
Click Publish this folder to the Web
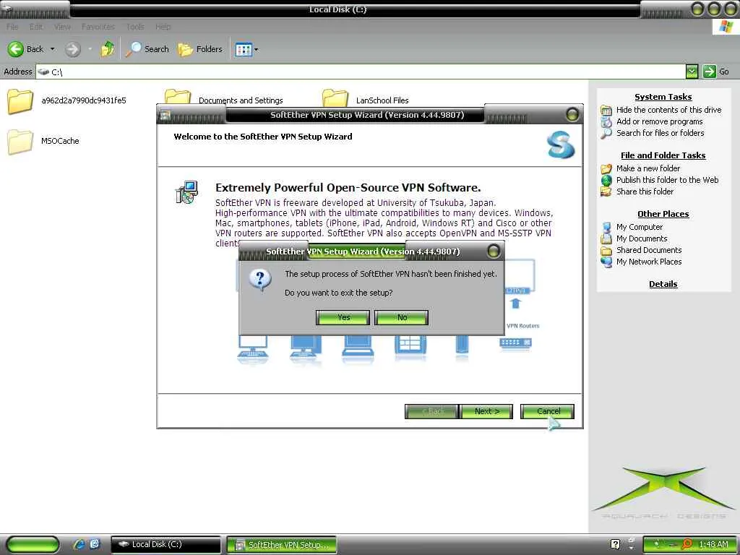pos(667,180)
